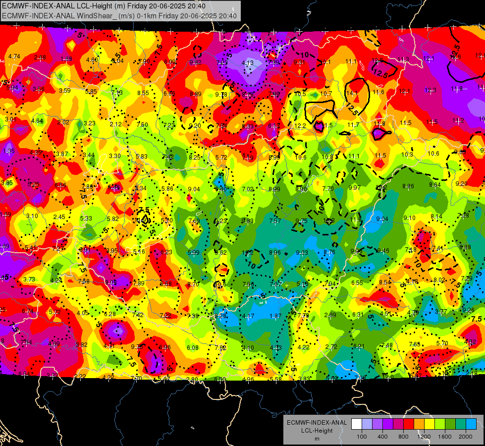This screenshot has height=446, width=485.
Task: Click the pale lavender legend swatch
Action: 367,424
